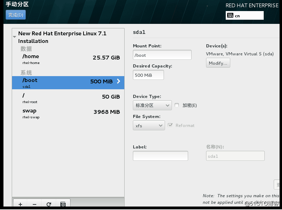Toggle the 加密(E) encrypt checkbox
The image size is (282, 210).
177,105
